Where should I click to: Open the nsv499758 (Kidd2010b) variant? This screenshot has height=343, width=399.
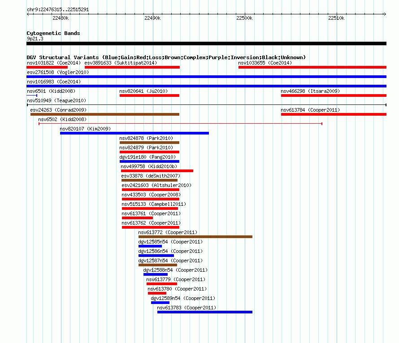pyautogui.click(x=149, y=166)
